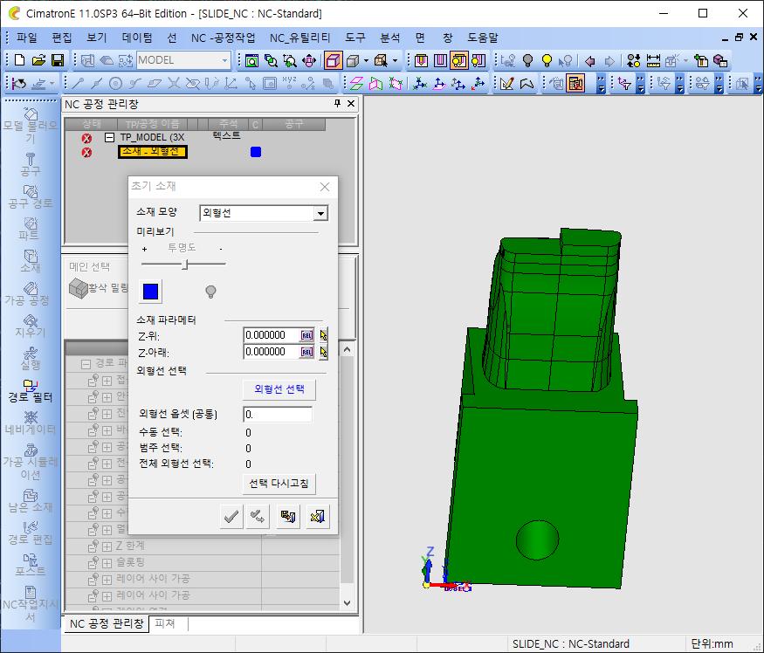This screenshot has width=764, height=653.
Task: Open the selection filter toolbar overflow arrow
Action: [x=640, y=84]
